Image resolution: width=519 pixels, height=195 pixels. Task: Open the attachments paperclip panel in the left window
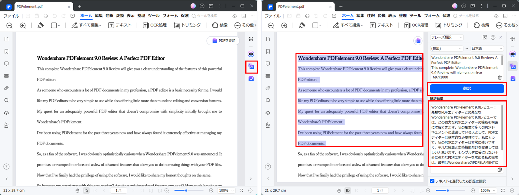pyautogui.click(x=7, y=88)
